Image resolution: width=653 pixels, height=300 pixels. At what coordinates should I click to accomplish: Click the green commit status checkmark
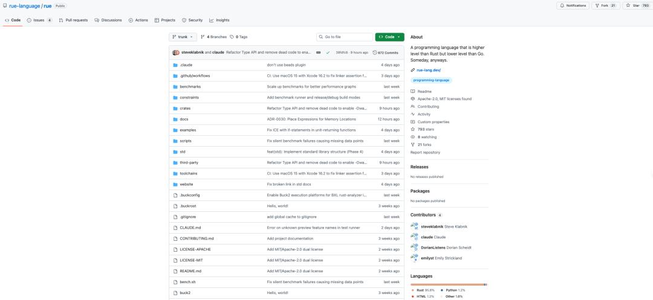click(x=328, y=53)
